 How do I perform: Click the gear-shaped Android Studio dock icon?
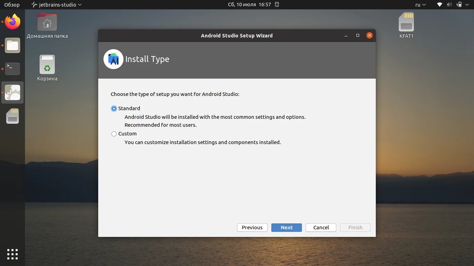(x=12, y=92)
